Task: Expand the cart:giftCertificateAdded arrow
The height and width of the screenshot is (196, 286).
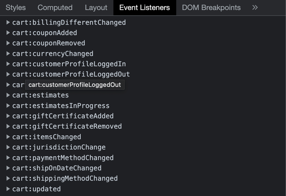Action: pyautogui.click(x=8, y=116)
